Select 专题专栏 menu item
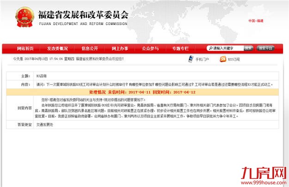The image size is (289, 187). 180,48
